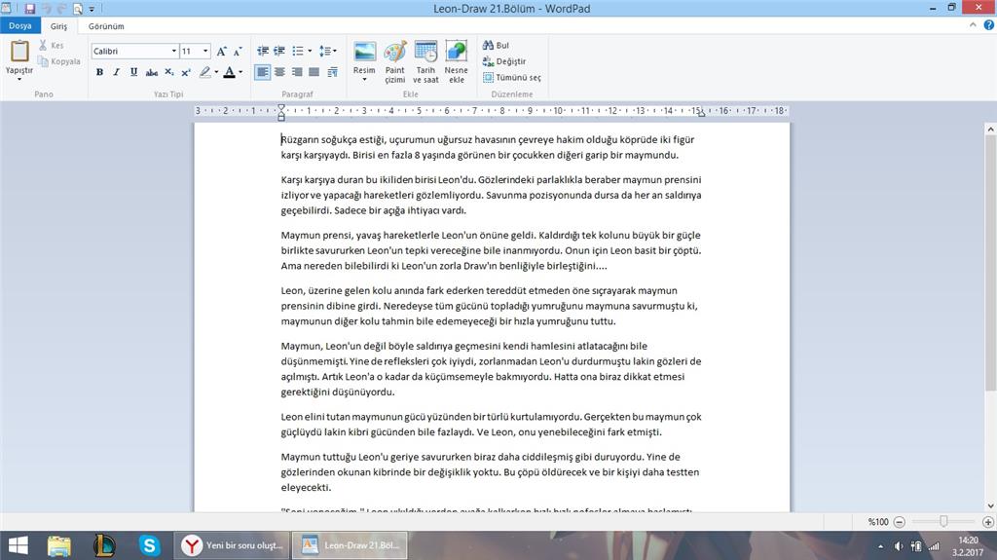
Task: Click the Bul find button
Action: [496, 45]
